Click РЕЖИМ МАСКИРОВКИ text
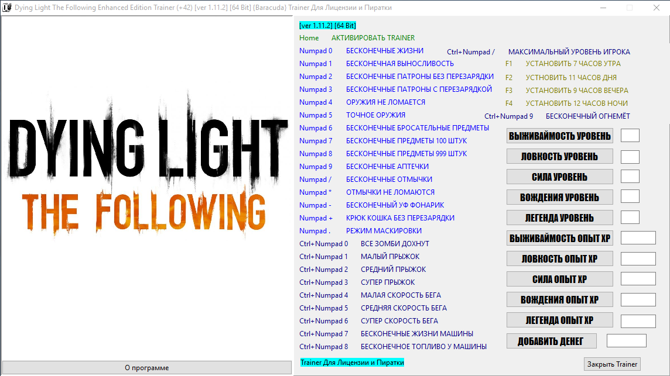The image size is (670, 376). 384,231
